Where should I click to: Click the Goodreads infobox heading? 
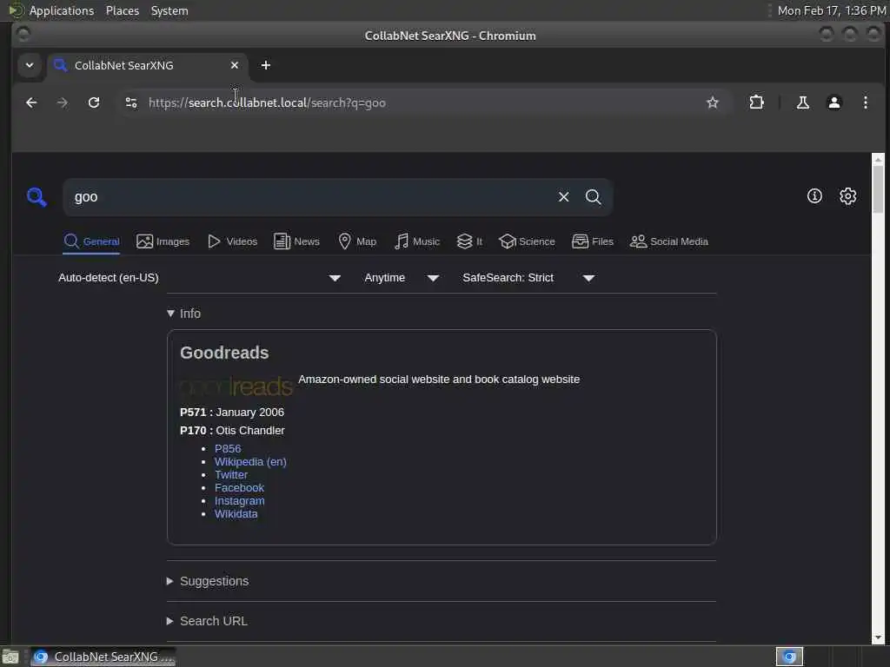[x=224, y=353]
